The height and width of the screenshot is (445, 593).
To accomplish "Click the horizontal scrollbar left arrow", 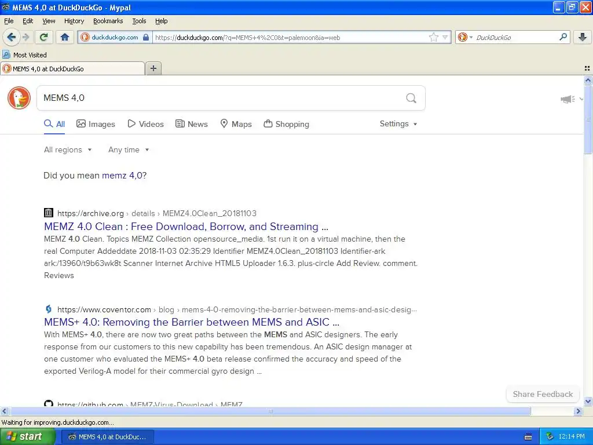I will (4, 411).
